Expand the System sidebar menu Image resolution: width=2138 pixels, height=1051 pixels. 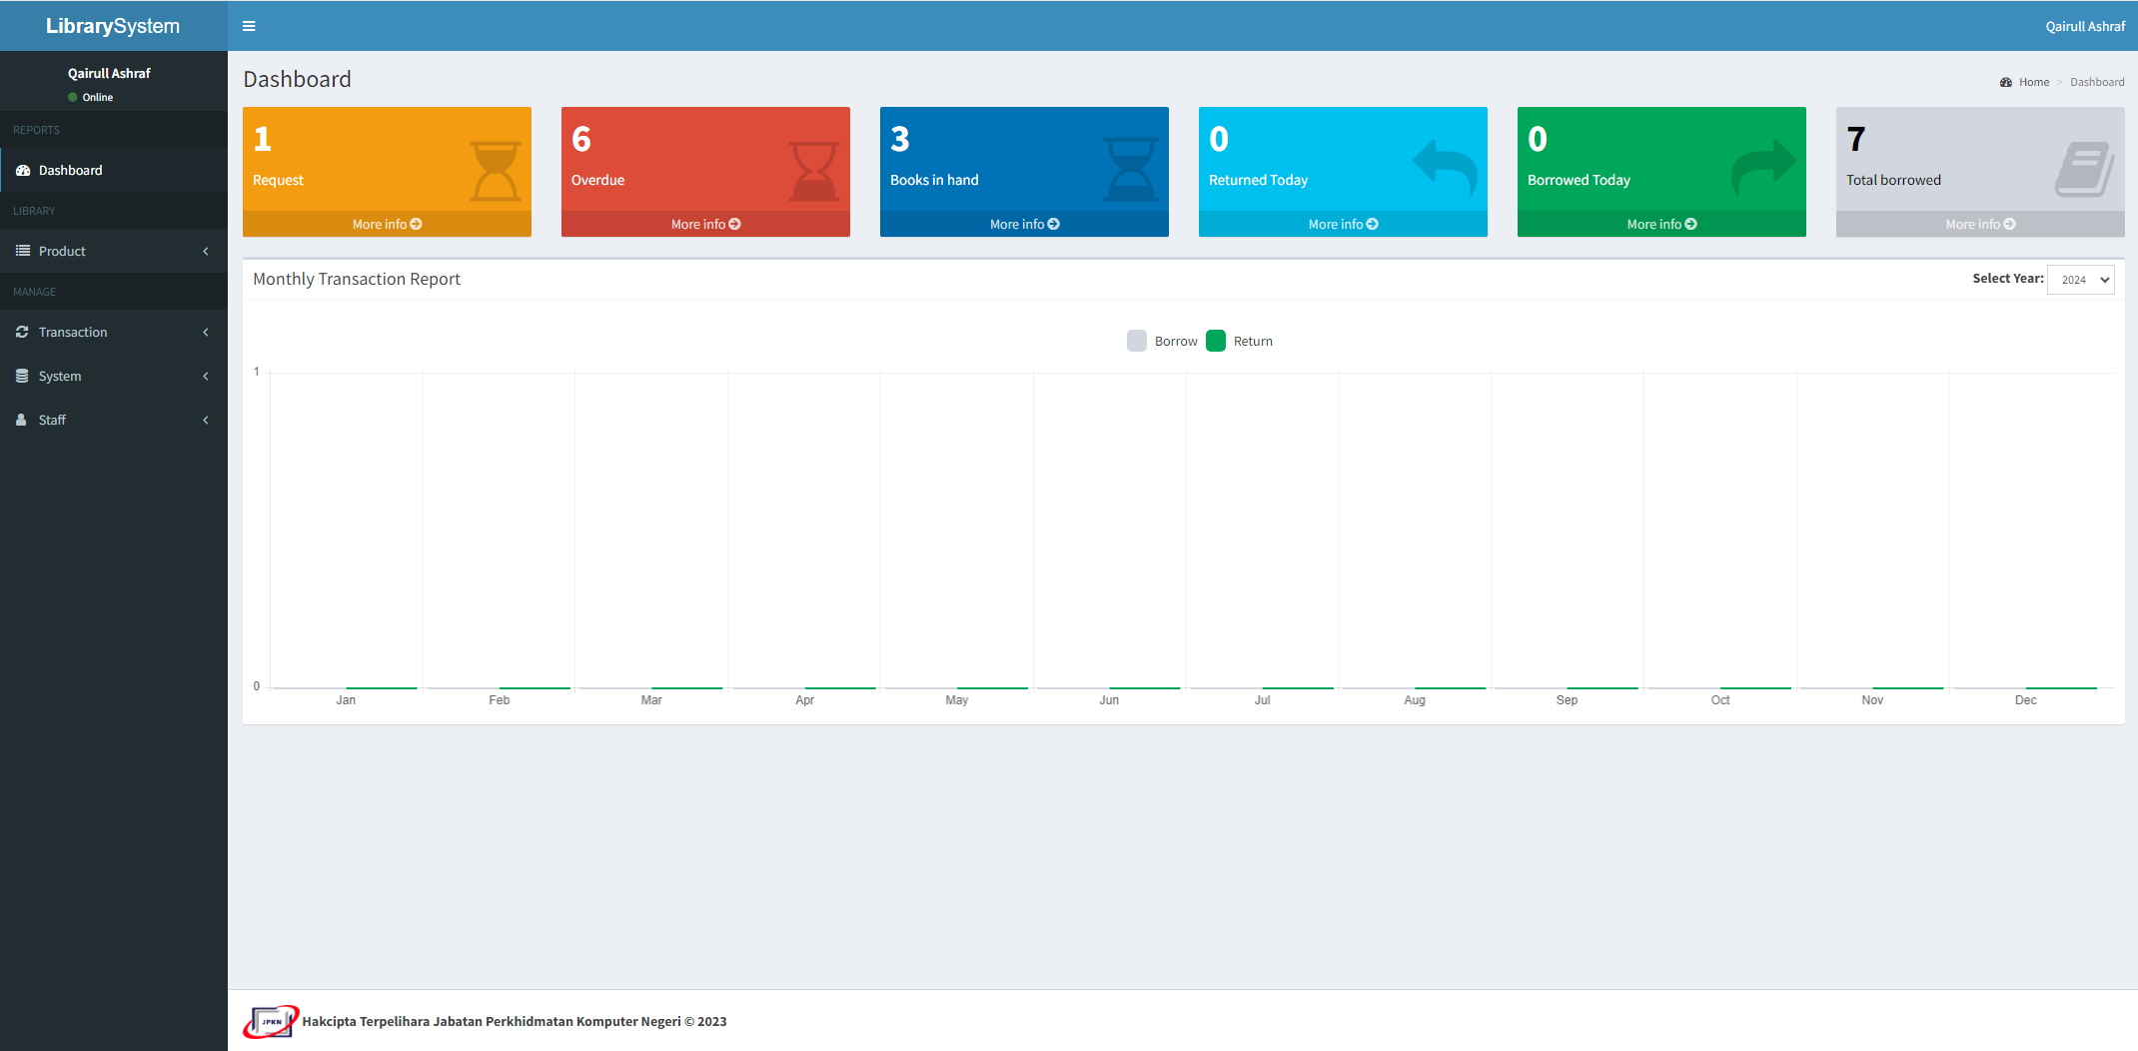(113, 376)
